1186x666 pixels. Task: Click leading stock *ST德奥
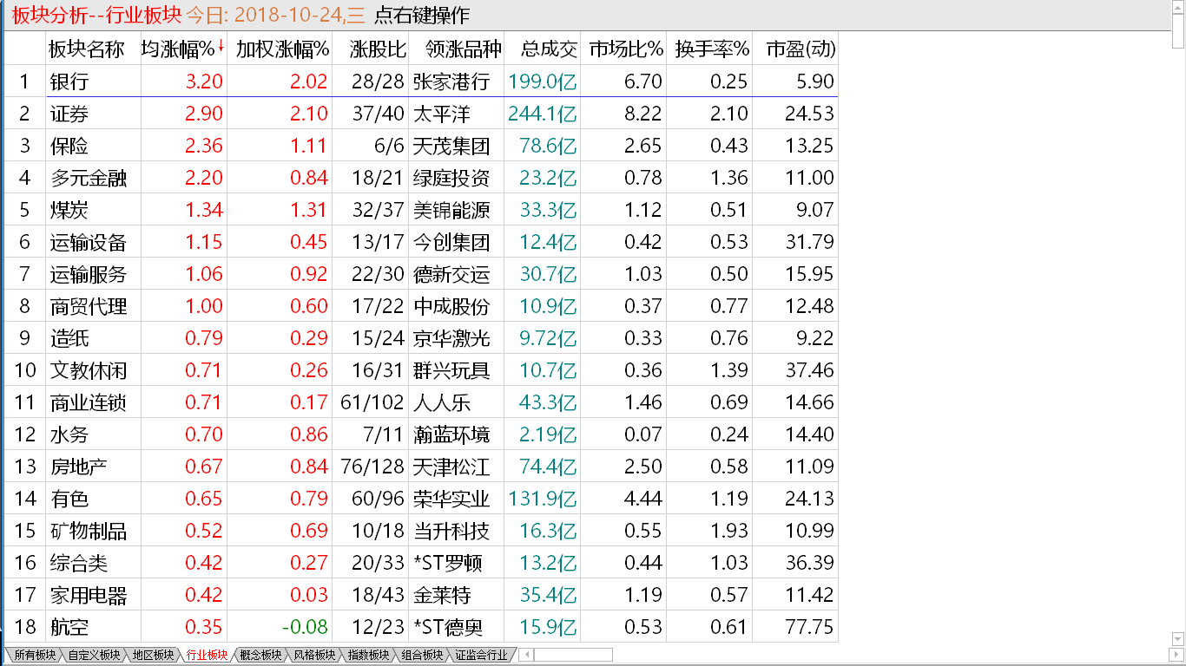coord(448,627)
